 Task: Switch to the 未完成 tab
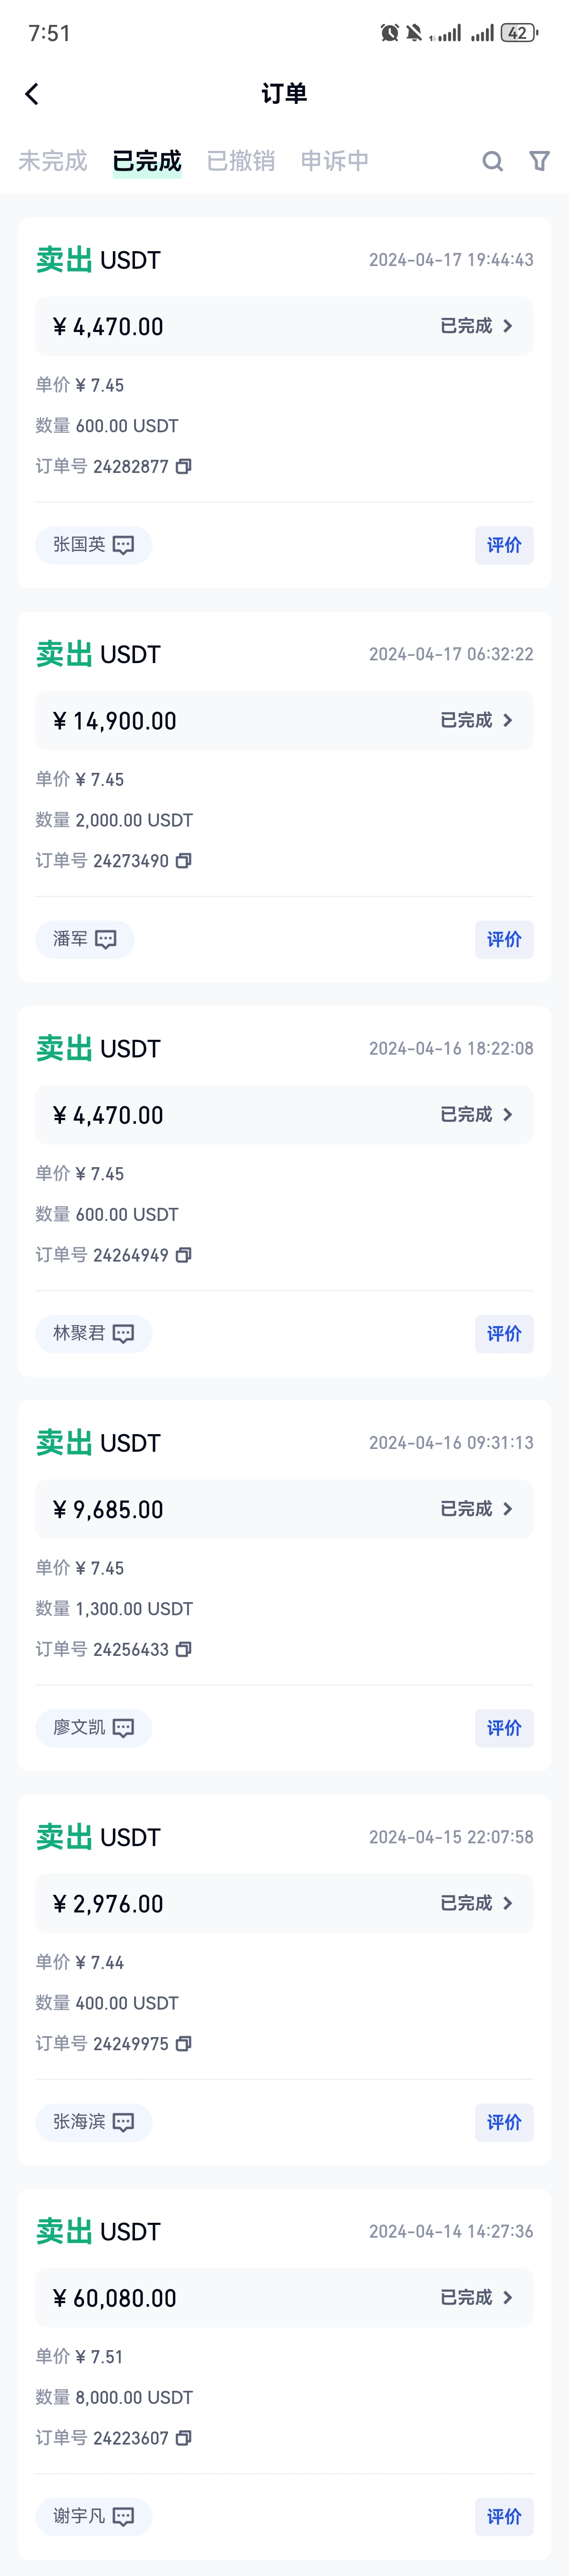53,161
